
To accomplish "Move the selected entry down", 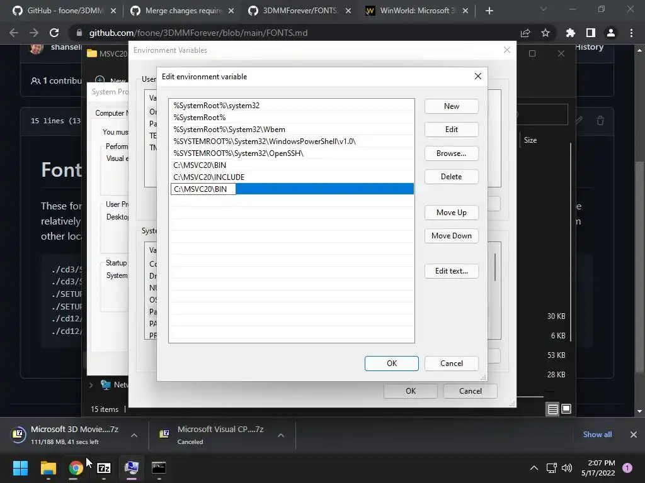I will click(x=451, y=236).
